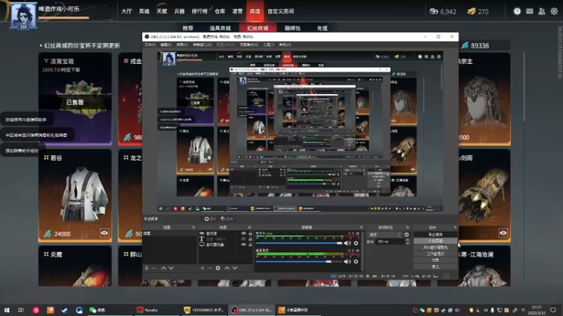Select the 若谷 outfit card in the shop
The height and width of the screenshot is (316, 563).
click(75, 195)
